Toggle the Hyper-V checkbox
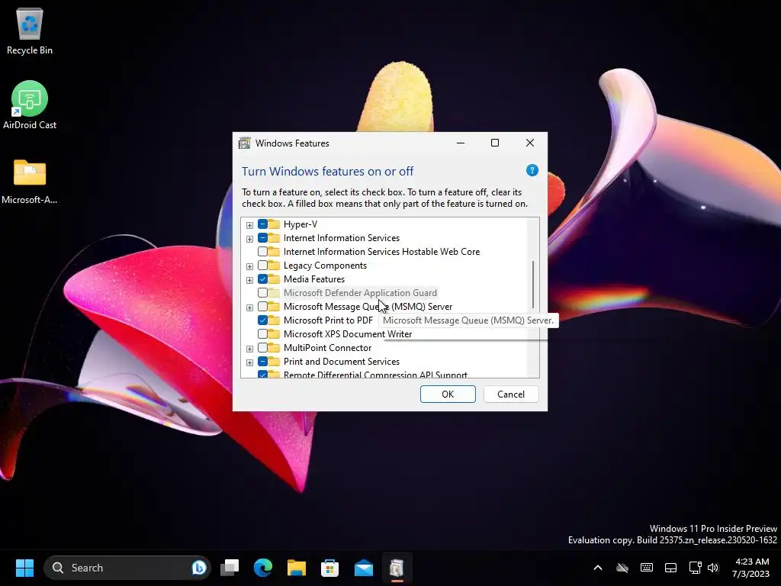The height and width of the screenshot is (586, 781). (x=262, y=224)
